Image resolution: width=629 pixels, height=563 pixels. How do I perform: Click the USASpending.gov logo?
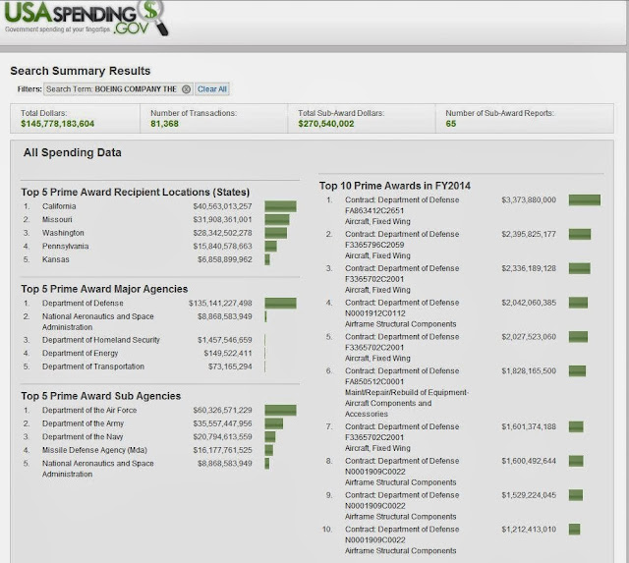(86, 18)
